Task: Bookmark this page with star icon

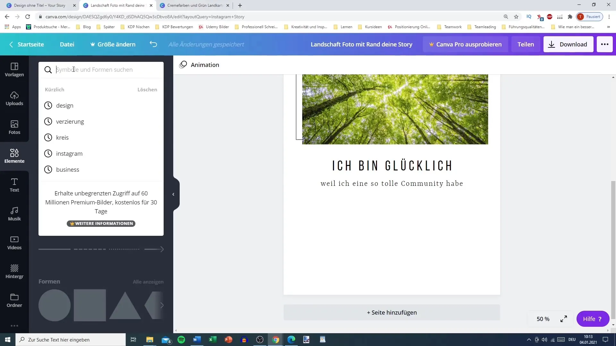Action: (x=516, y=17)
